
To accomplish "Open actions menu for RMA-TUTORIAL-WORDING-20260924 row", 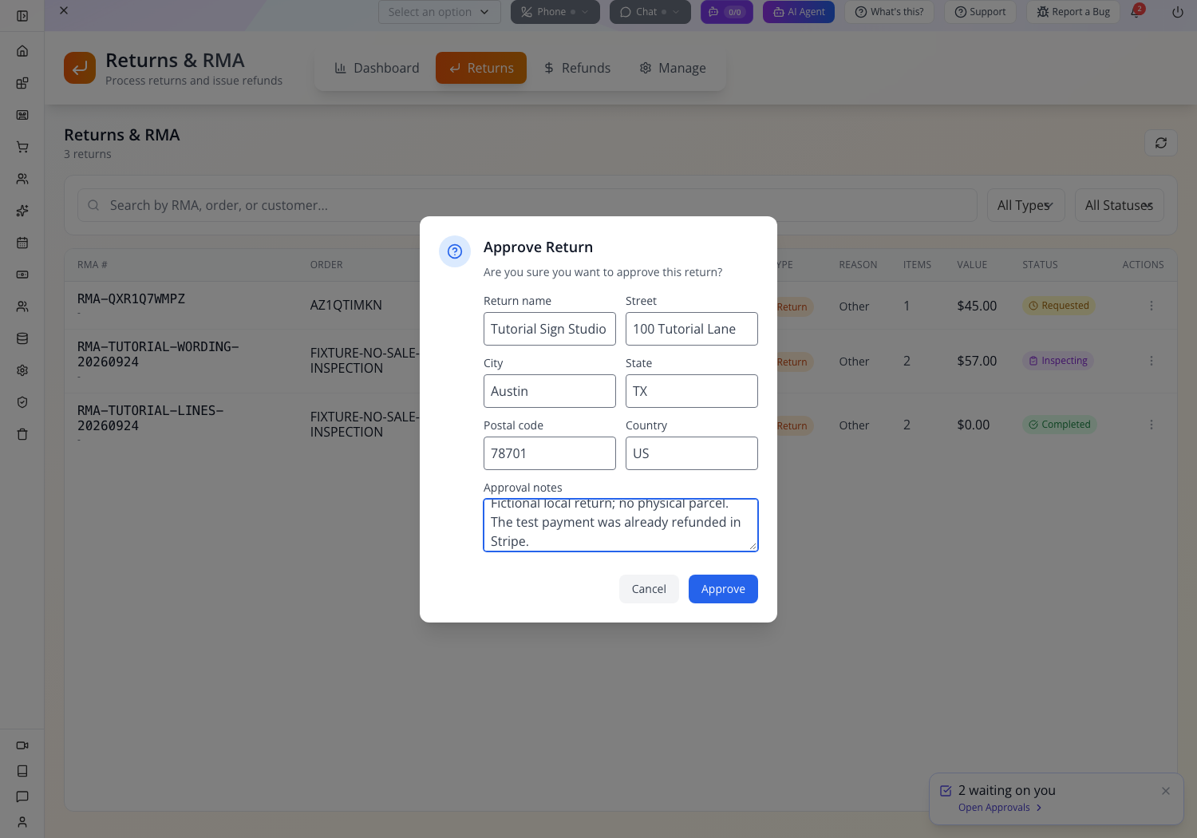I will click(x=1152, y=361).
